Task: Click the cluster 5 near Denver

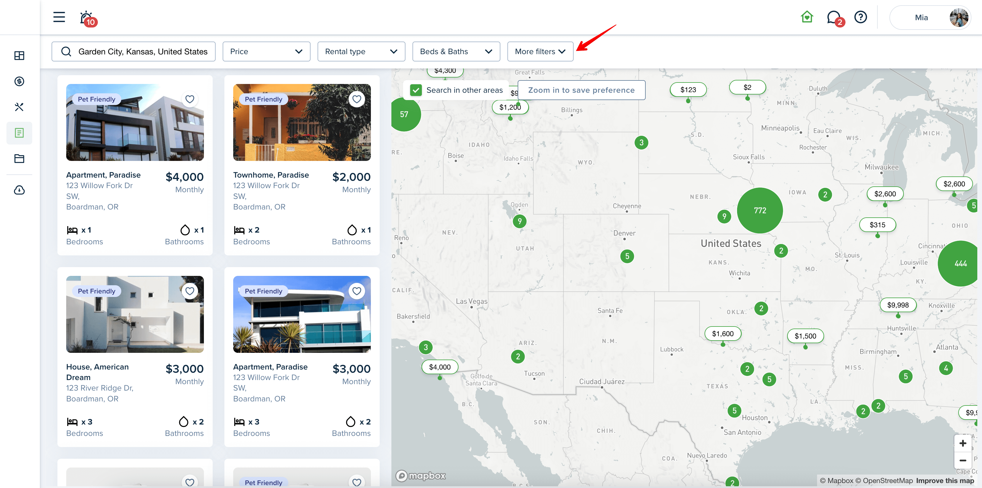Action: click(x=627, y=256)
